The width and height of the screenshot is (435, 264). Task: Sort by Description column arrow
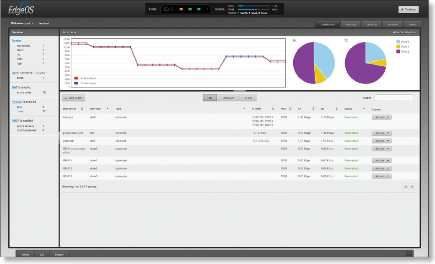[x=82, y=109]
